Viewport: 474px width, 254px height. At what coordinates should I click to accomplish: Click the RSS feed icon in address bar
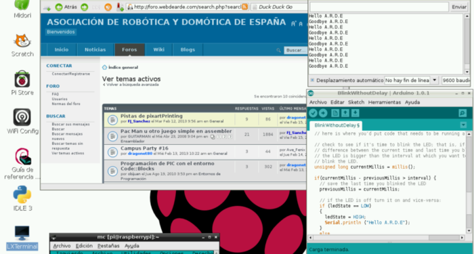click(x=244, y=7)
